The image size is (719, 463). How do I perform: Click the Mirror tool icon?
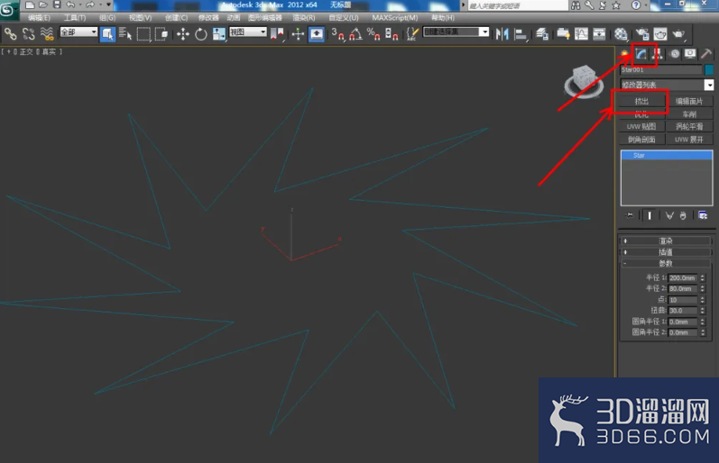tap(502, 34)
